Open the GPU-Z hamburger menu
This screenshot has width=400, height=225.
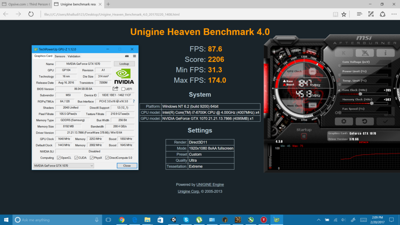[x=134, y=56]
